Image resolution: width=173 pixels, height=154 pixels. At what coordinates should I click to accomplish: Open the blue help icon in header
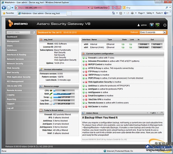152,25
